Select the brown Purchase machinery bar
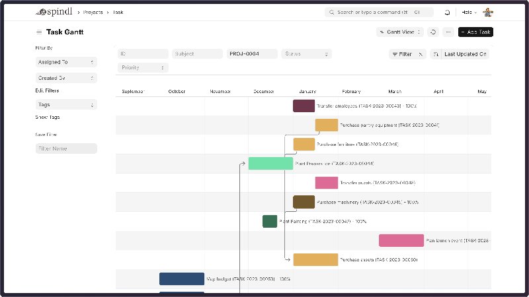This screenshot has height=297, width=529. (304, 202)
